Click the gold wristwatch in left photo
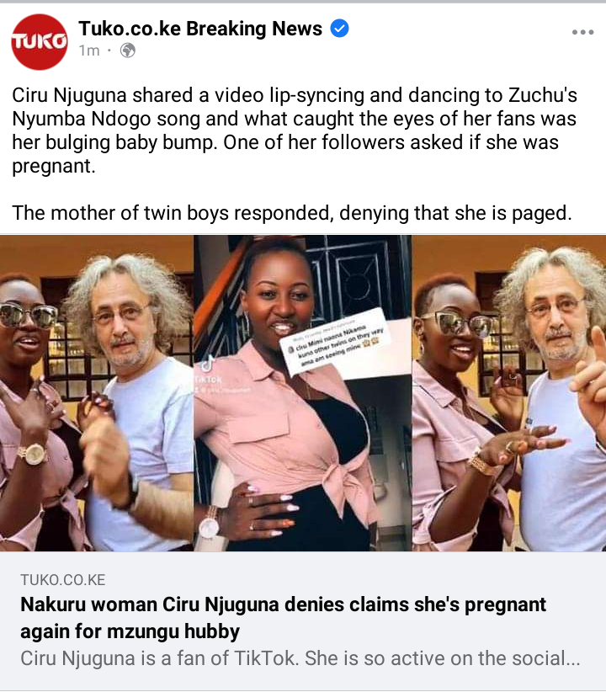606x692 pixels. tap(32, 453)
